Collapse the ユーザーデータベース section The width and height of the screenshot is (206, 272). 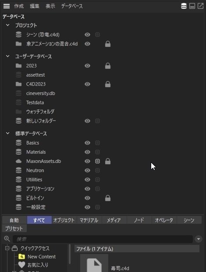7,56
